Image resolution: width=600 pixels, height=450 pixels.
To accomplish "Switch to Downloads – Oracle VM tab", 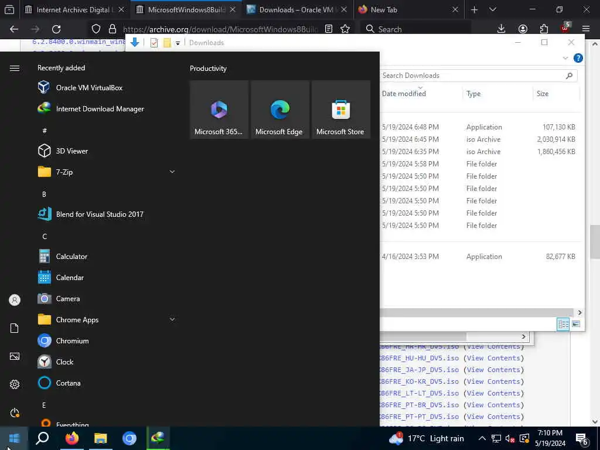I will [x=296, y=9].
